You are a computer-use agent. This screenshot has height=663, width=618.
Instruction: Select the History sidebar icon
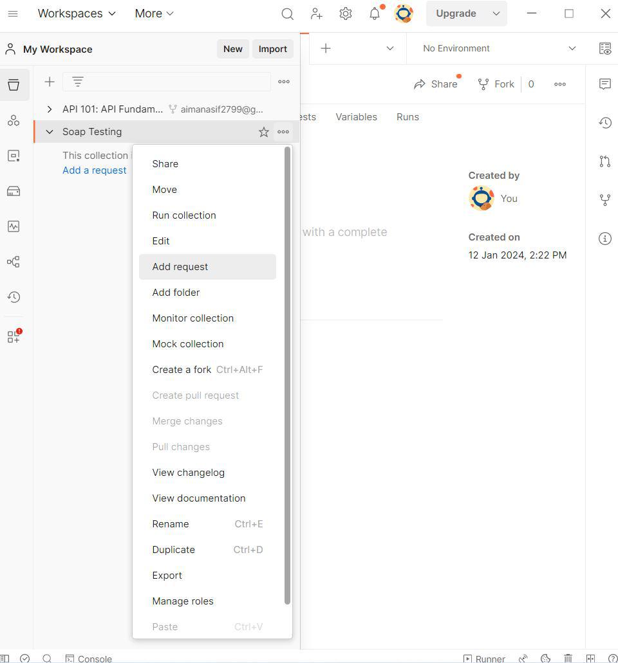coord(14,297)
